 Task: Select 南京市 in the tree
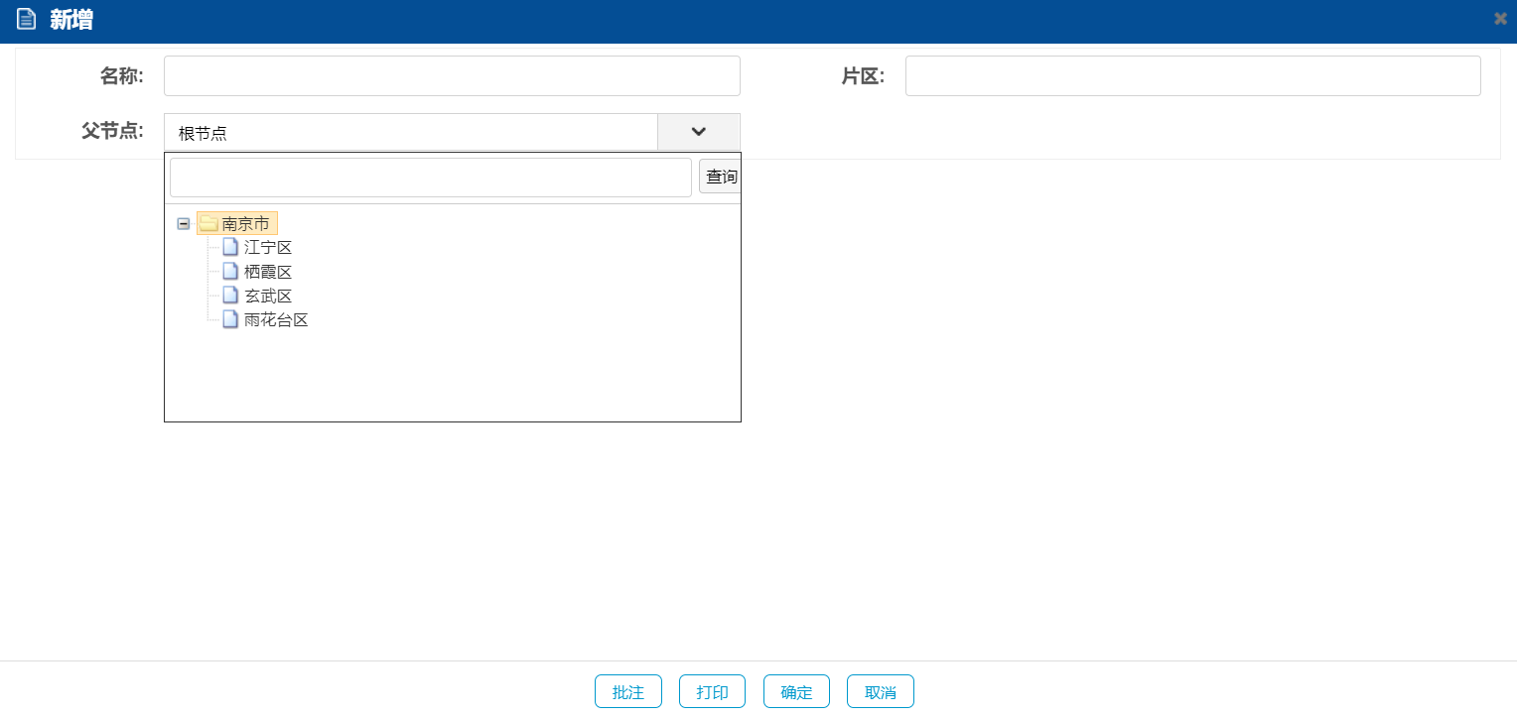245,224
